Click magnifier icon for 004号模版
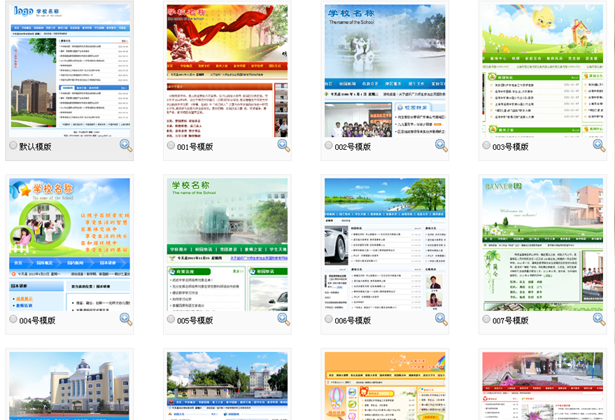The width and height of the screenshot is (615, 420). (126, 319)
